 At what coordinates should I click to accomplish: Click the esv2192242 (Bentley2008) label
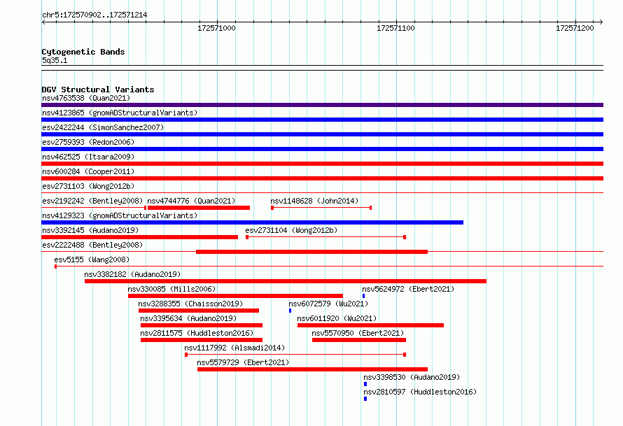coord(92,201)
